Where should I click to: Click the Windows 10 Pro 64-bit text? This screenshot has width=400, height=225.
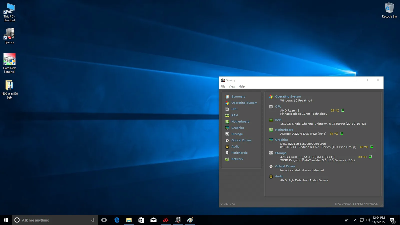[296, 100]
